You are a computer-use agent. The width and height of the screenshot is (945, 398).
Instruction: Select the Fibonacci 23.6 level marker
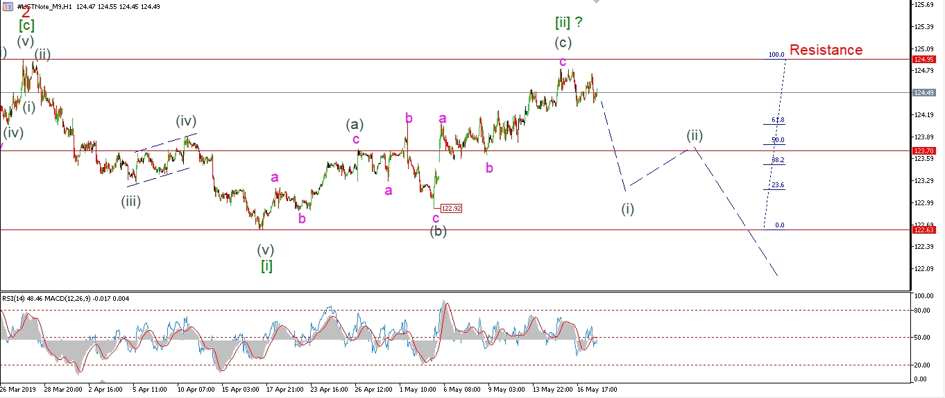tap(778, 185)
